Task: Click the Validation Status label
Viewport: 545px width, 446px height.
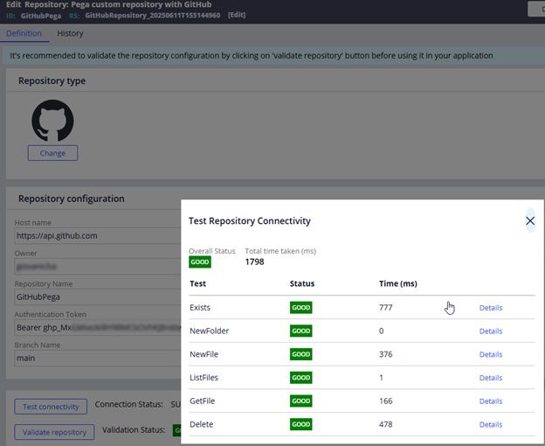Action: point(134,430)
